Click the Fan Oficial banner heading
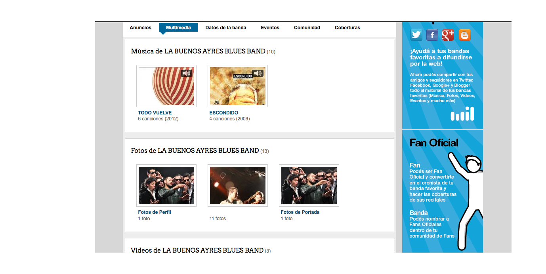Viewport: 546px width, 274px height. point(434,143)
